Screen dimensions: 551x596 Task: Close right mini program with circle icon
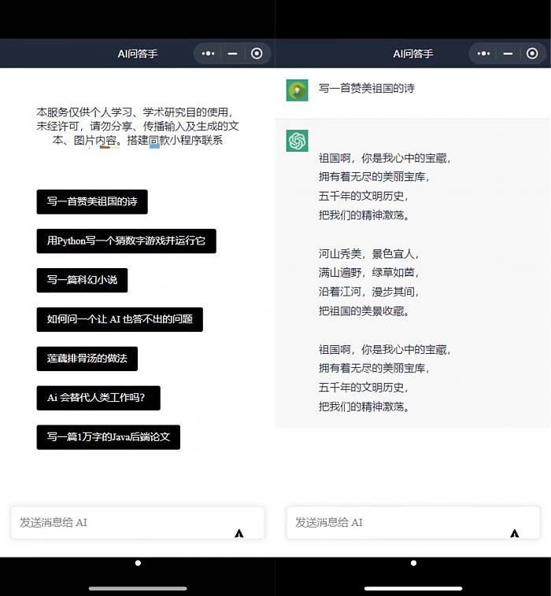pos(532,53)
